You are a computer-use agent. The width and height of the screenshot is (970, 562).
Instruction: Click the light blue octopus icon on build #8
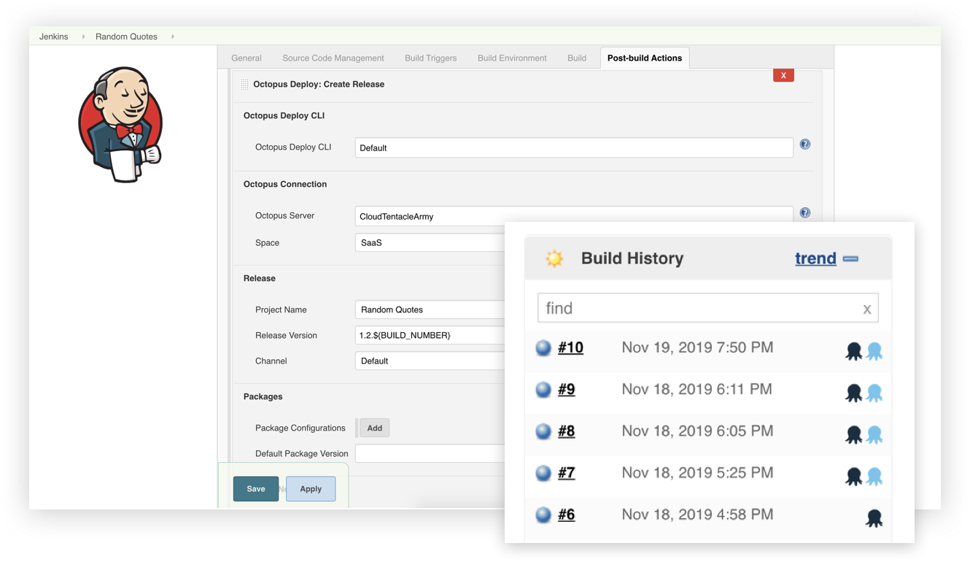874,434
